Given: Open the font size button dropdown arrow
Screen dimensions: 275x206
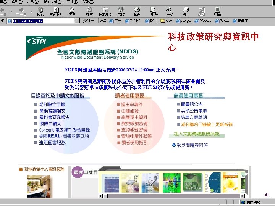Looking at the screenshot, I should pyautogui.click(x=174, y=10).
